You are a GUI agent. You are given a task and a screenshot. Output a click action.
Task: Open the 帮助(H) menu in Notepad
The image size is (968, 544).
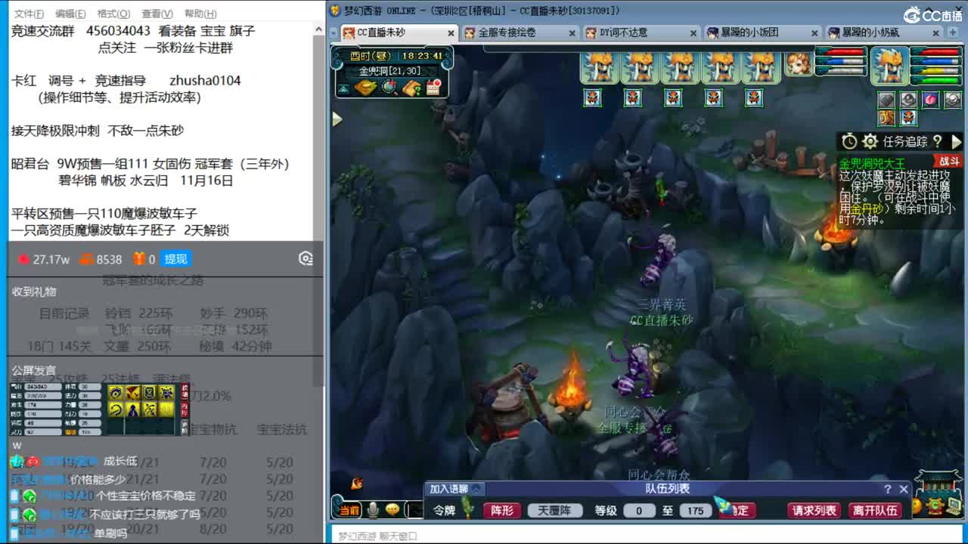200,14
